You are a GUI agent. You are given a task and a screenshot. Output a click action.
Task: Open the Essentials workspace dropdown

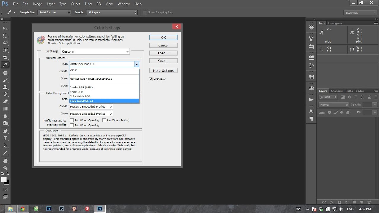click(x=360, y=13)
